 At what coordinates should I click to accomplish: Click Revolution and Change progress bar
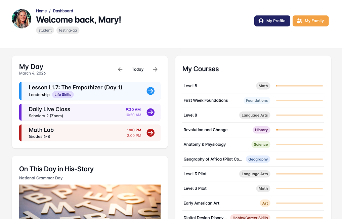(299, 130)
